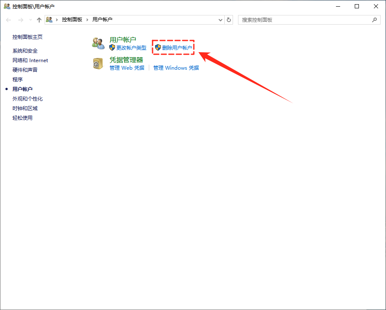Click the User Accounts (用户帐户) people icon
The height and width of the screenshot is (310, 386).
tap(98, 43)
